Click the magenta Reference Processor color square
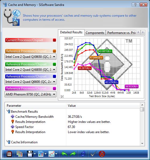The image size is (150, 160). [x=54, y=88]
